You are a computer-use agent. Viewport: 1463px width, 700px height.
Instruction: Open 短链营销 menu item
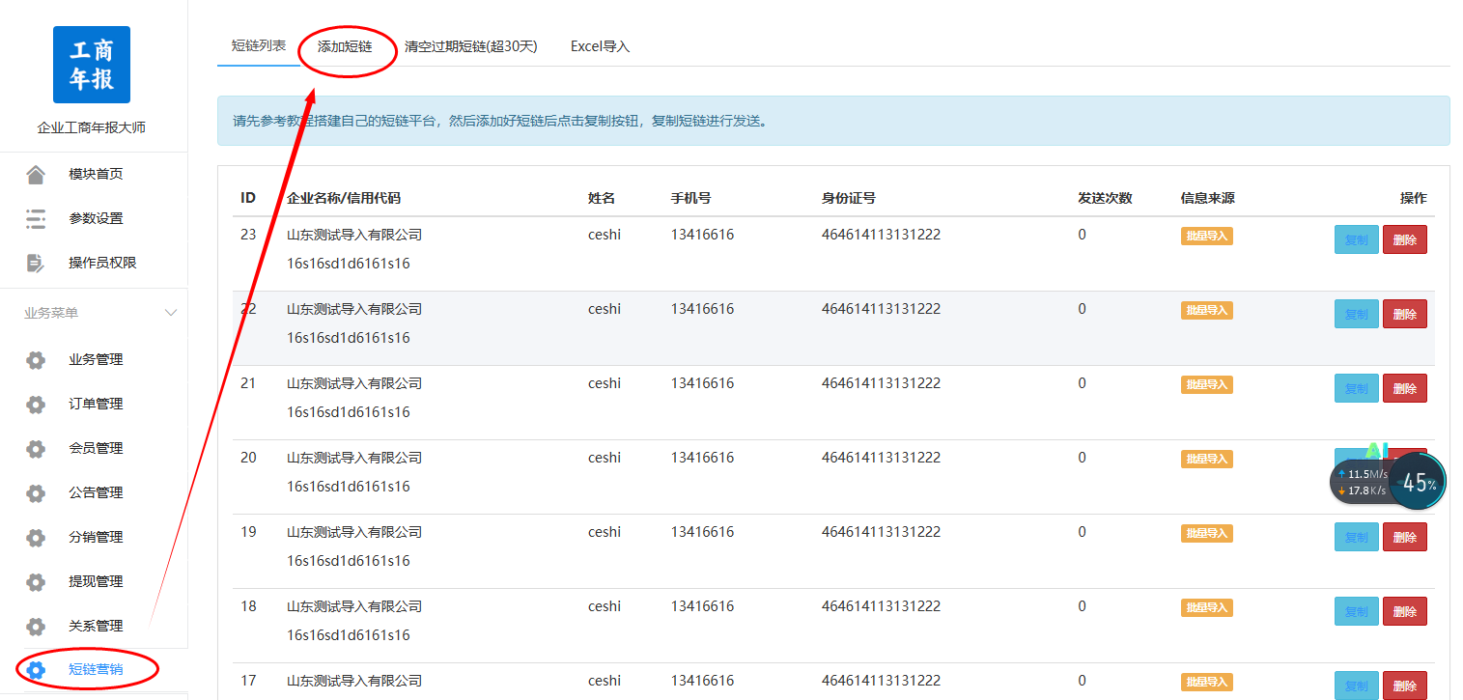(x=96, y=669)
